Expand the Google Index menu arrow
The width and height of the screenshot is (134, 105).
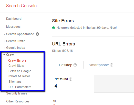[x=4, y=48]
